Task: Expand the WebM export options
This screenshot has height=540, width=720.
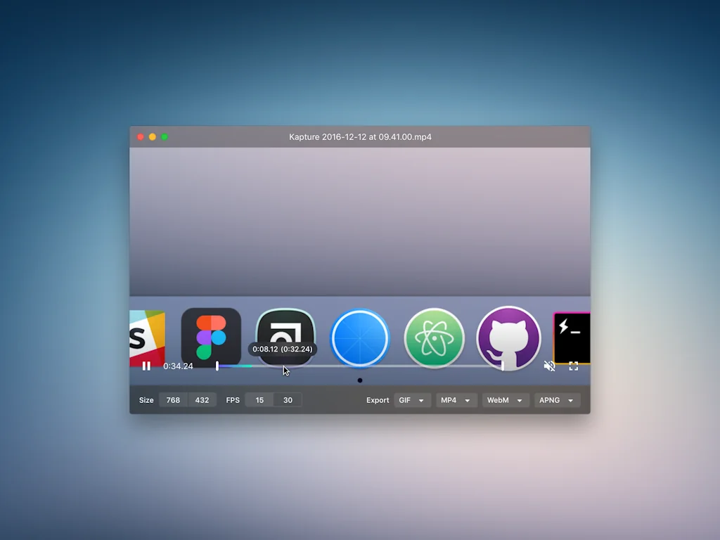Action: [506, 400]
